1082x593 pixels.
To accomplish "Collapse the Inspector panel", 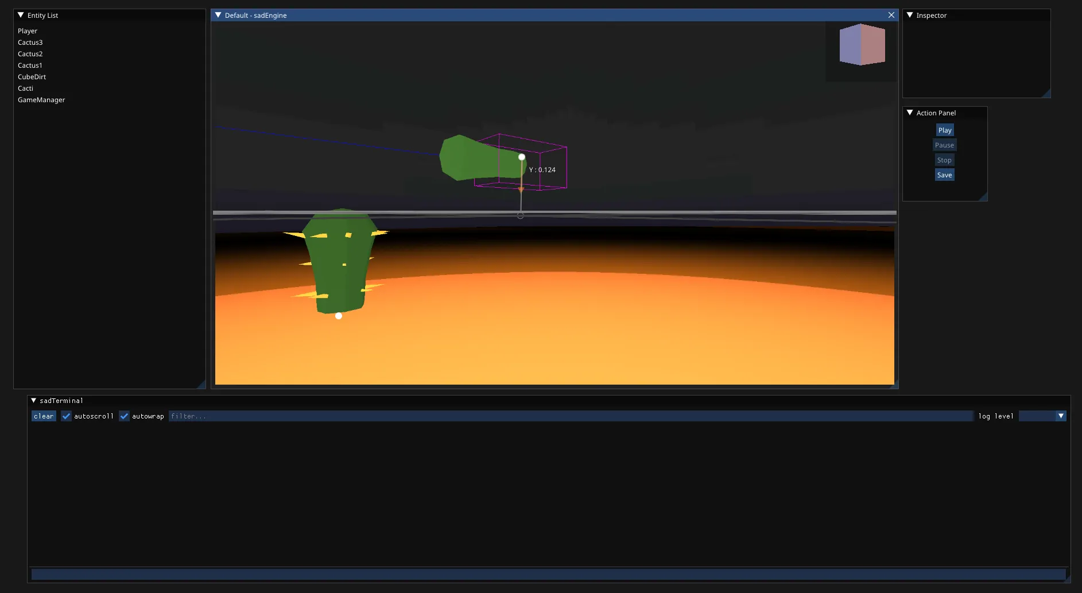I will tap(910, 15).
